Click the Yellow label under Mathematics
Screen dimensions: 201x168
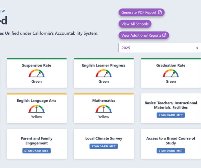tap(104, 117)
